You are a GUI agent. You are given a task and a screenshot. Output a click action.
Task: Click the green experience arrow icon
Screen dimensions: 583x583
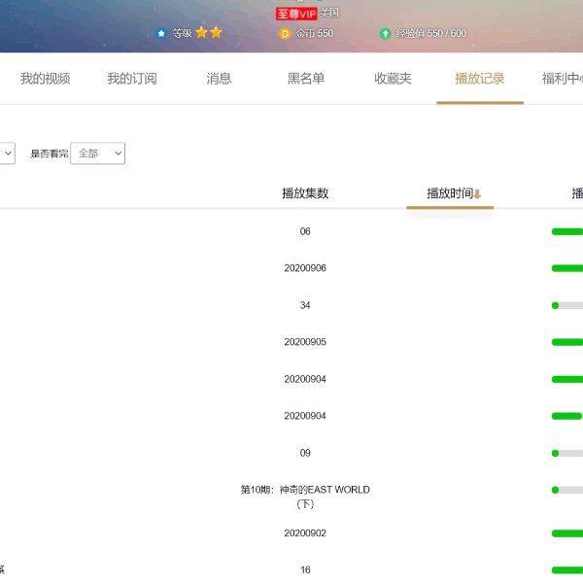[x=385, y=34]
